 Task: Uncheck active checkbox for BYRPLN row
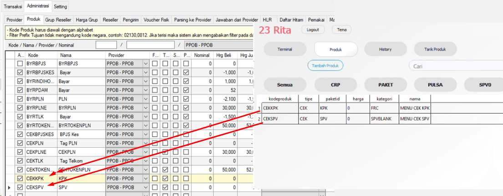click(x=20, y=99)
